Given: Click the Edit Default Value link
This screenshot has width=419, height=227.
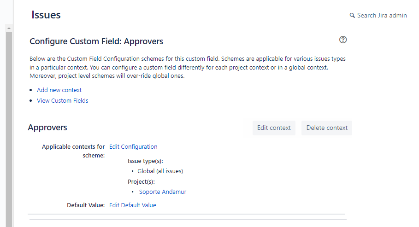Looking at the screenshot, I should click(133, 205).
